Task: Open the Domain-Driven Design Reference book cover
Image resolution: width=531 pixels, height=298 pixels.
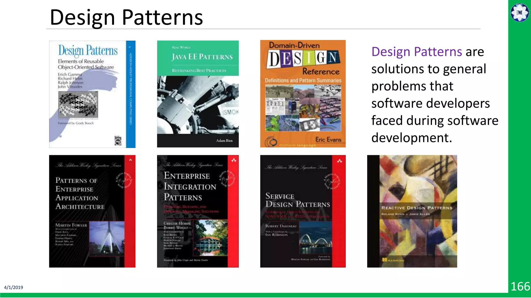Action: point(303,94)
